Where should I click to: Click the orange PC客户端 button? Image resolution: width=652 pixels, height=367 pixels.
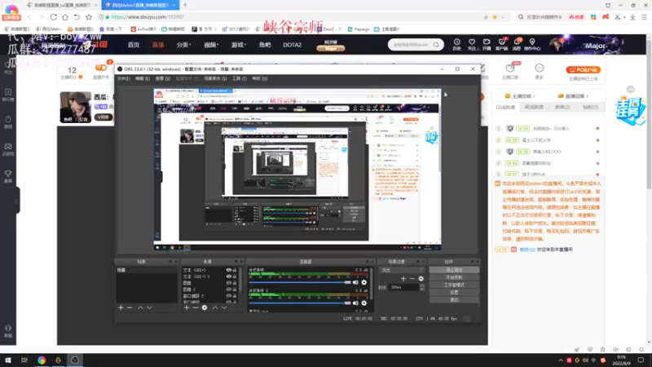click(x=583, y=70)
